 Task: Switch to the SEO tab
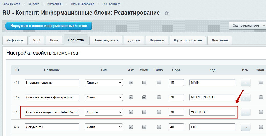37,40
